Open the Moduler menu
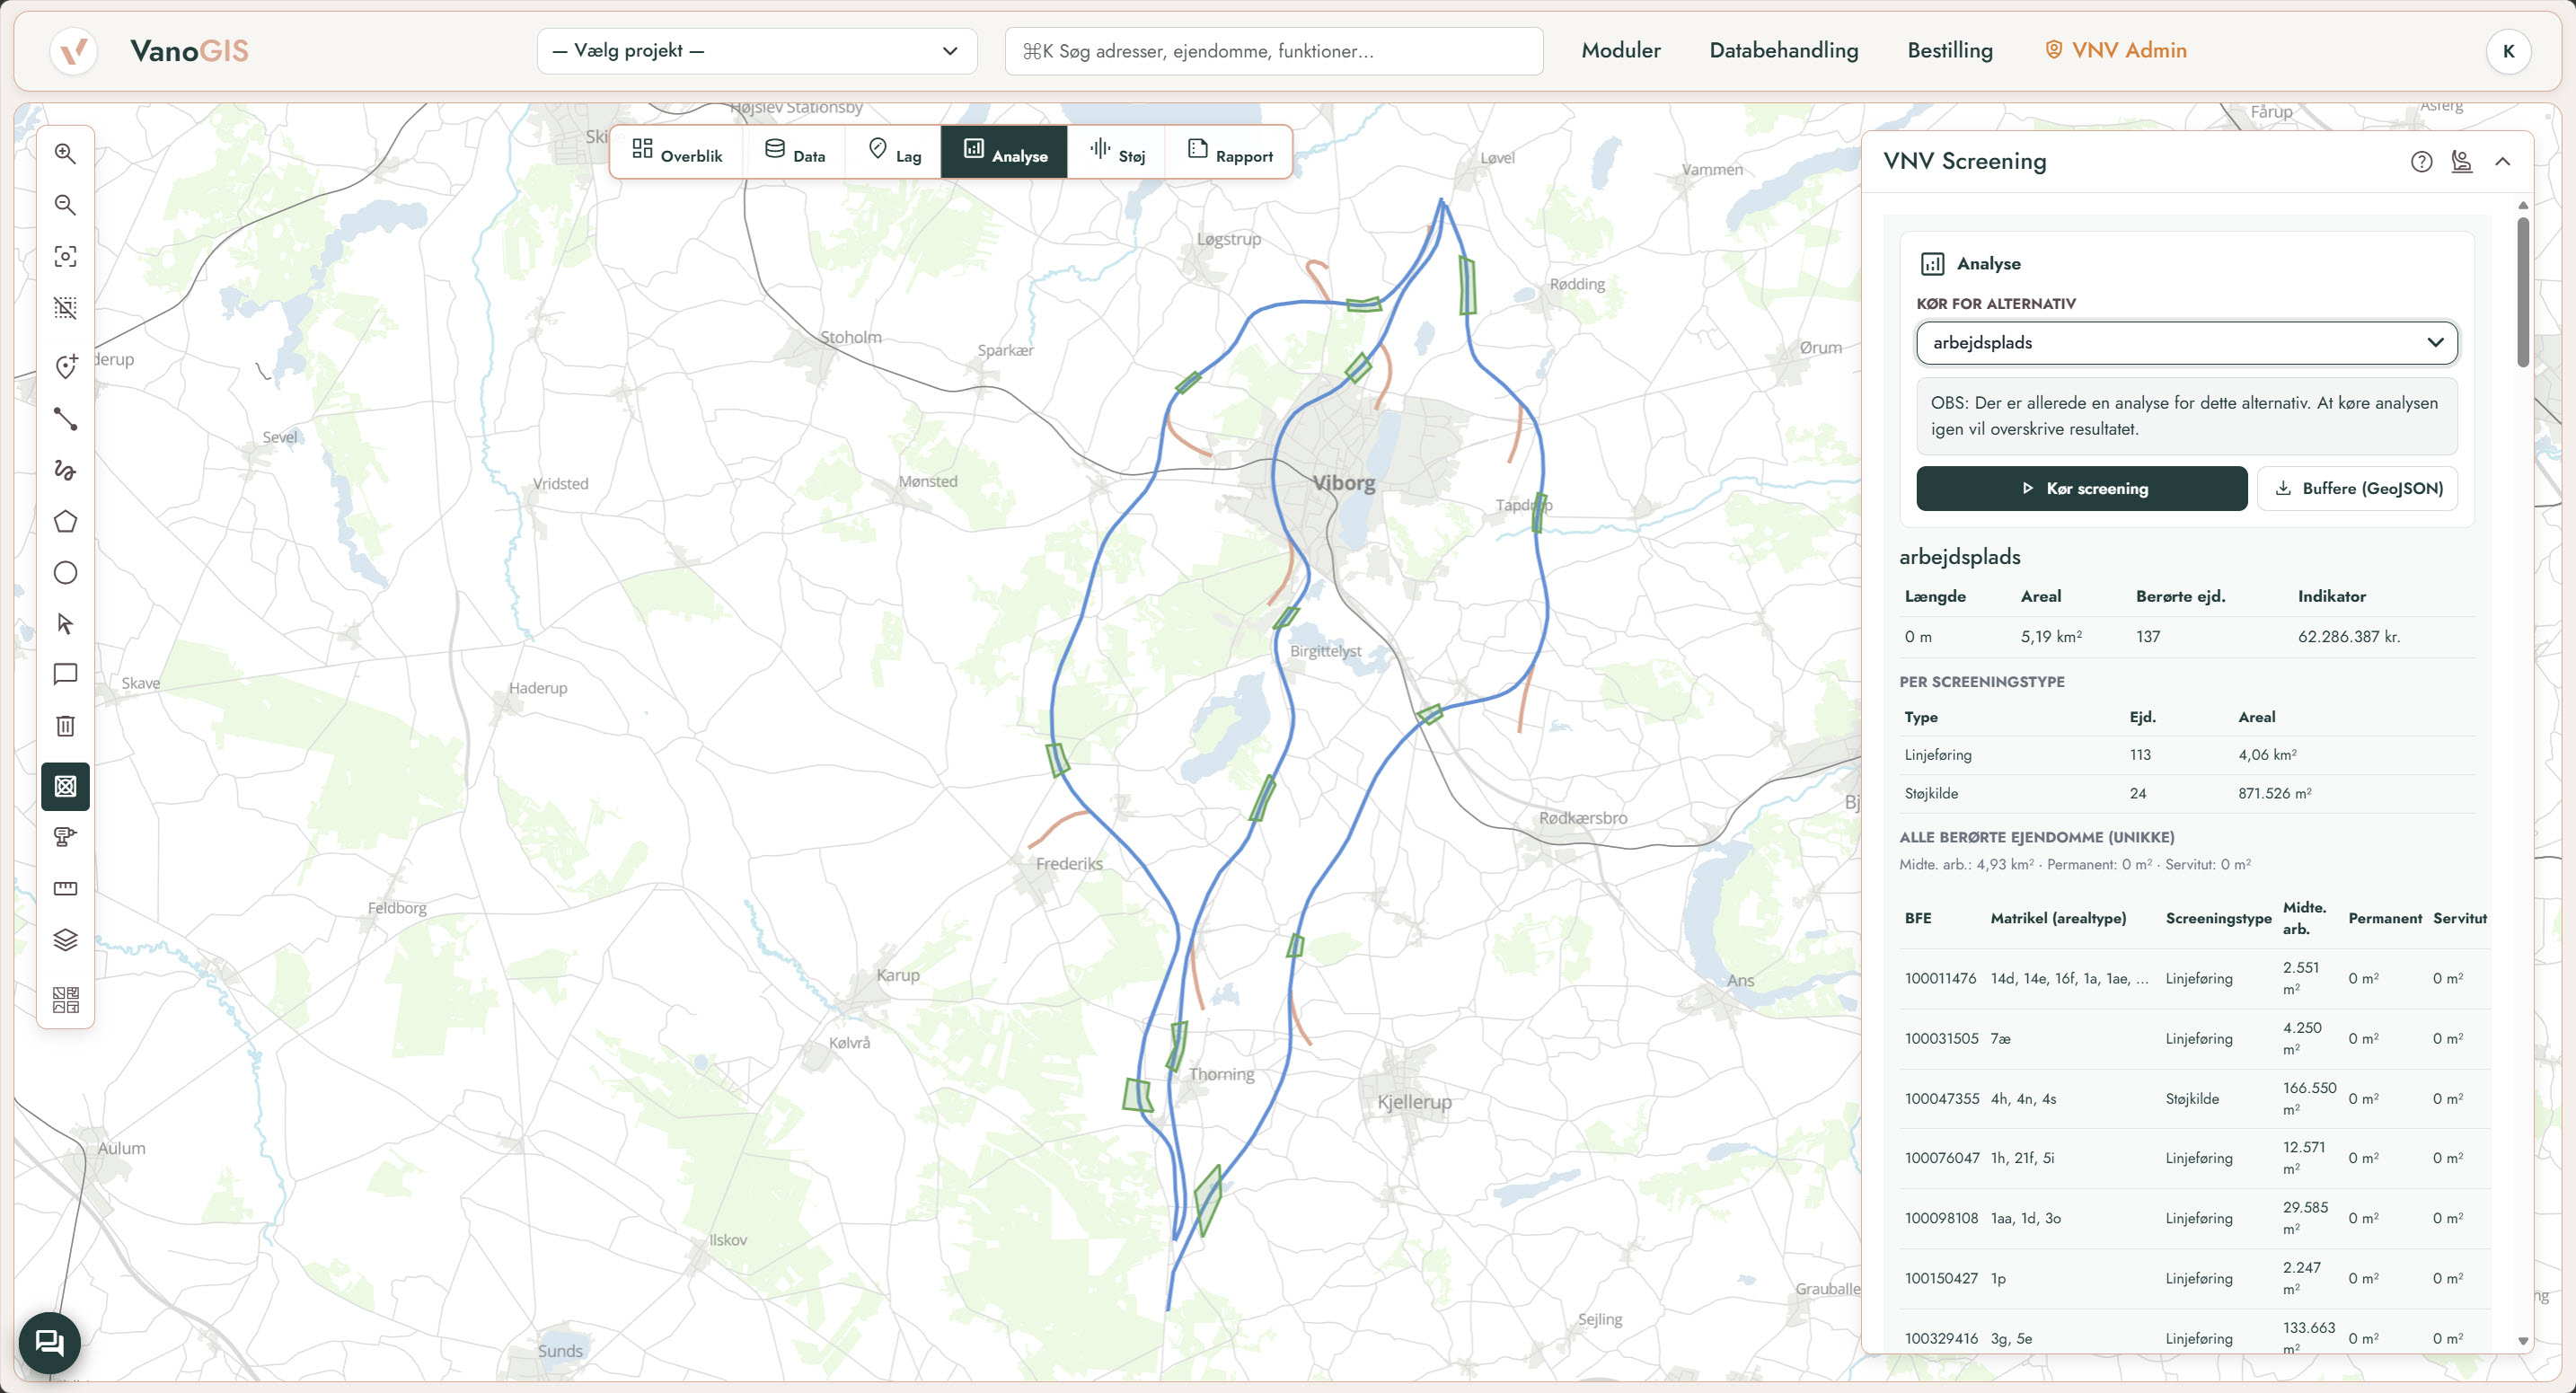Screen dimensions: 2576x1393 point(1620,50)
